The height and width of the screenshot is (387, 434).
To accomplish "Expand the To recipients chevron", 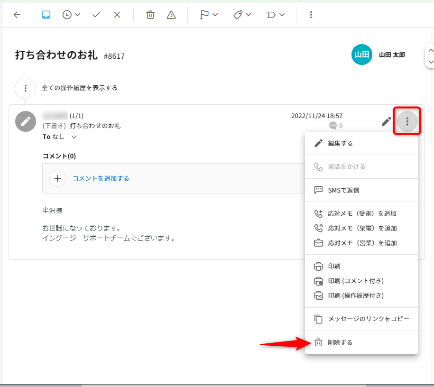I will coord(74,137).
